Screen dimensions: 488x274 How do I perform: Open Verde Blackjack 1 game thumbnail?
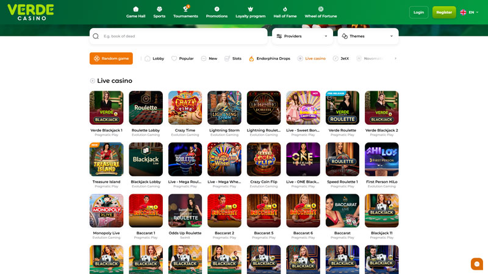pos(106,108)
